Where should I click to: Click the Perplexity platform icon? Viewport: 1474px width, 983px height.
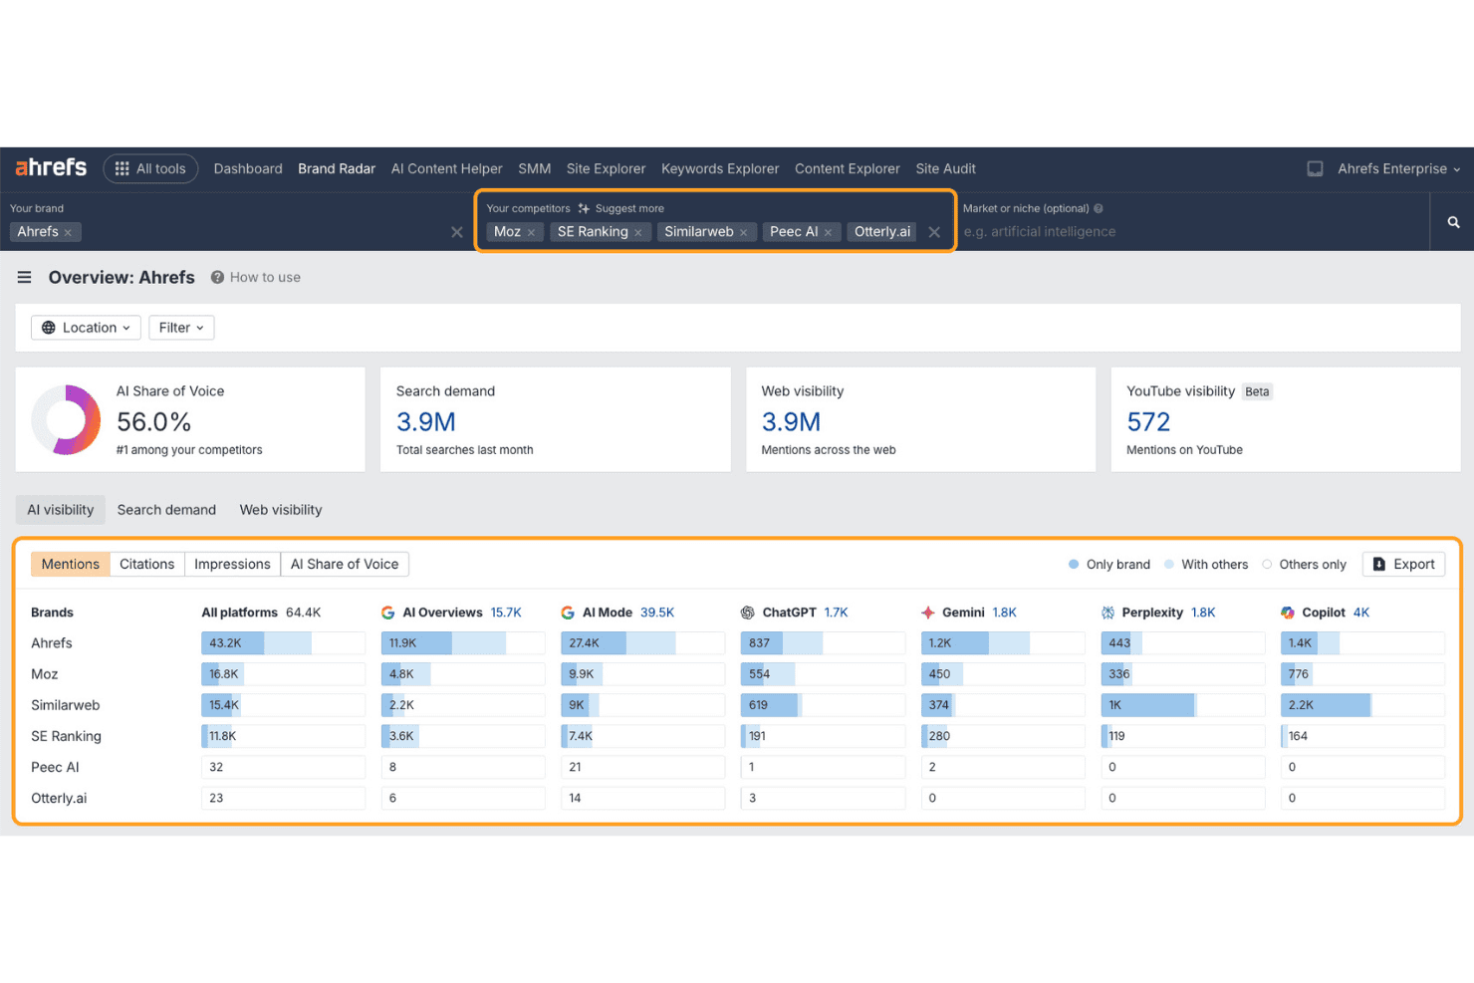tap(1107, 613)
